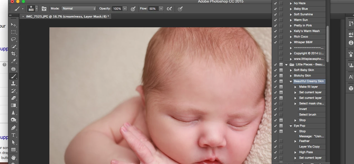
Task: Toggle checkmark for Ivy Haze action
Action: click(275, 3)
